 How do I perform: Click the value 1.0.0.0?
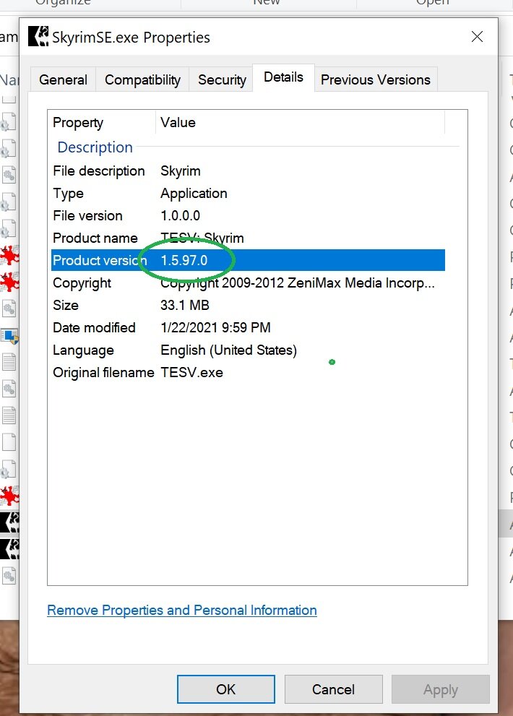(180, 215)
